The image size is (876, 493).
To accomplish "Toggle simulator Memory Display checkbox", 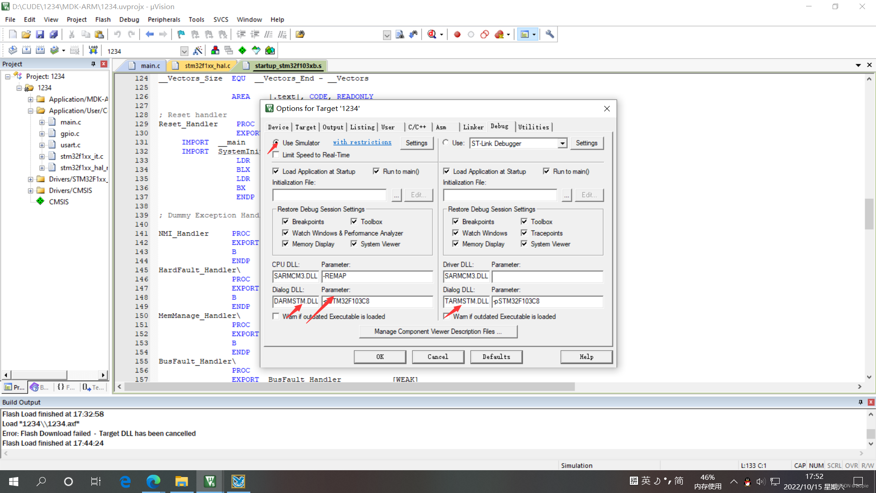I will coord(285,244).
